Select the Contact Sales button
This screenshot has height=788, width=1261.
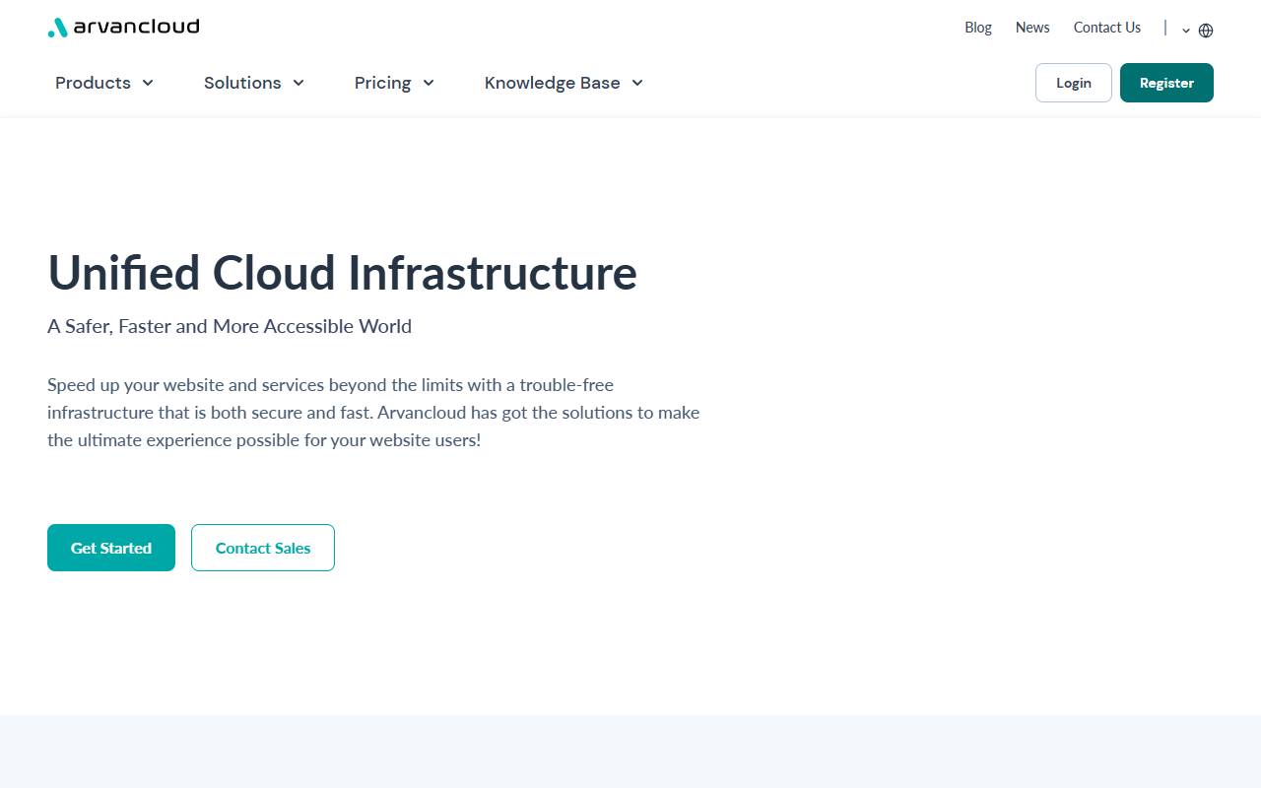coord(263,548)
